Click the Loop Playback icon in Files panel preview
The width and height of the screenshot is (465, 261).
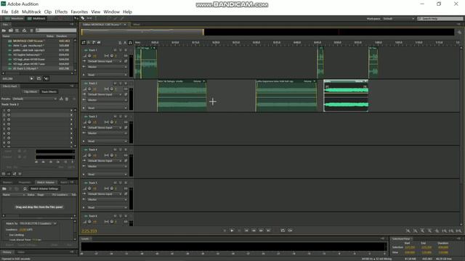39,78
